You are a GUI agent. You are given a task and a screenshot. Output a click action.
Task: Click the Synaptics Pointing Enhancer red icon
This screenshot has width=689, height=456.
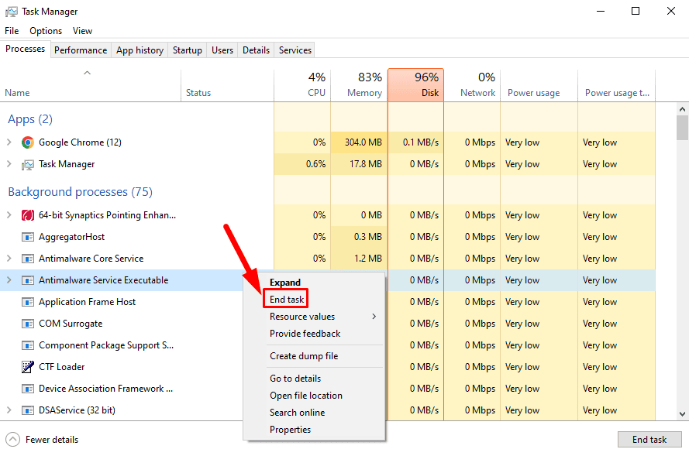pos(28,215)
